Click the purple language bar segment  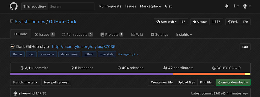point(92,74)
